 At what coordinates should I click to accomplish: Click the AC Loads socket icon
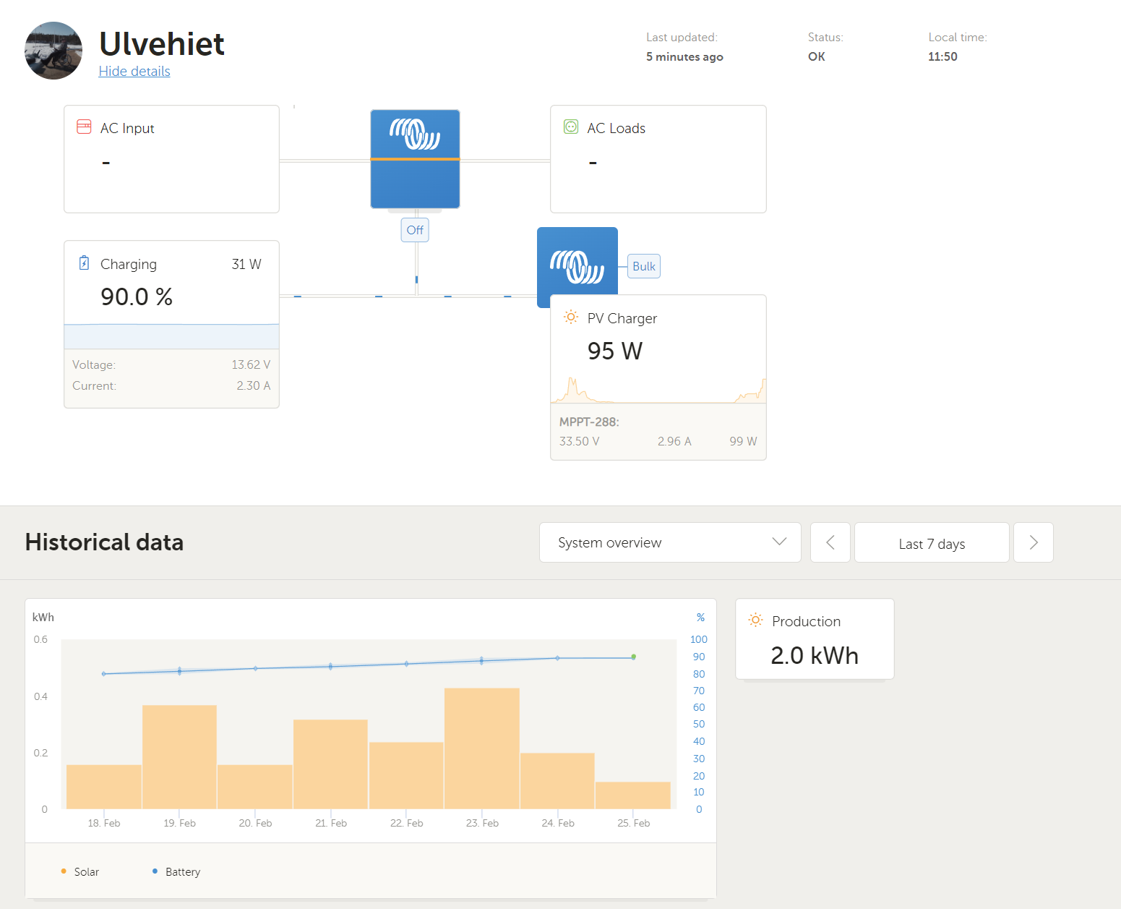click(x=571, y=127)
